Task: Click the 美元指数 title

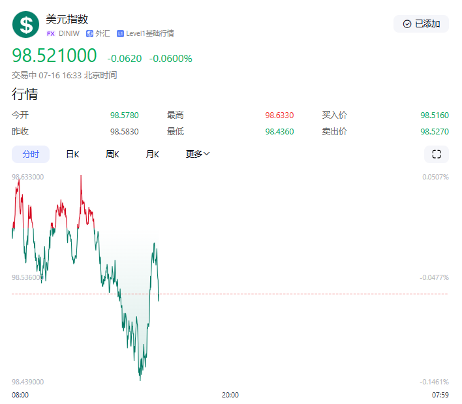Action: point(67,20)
